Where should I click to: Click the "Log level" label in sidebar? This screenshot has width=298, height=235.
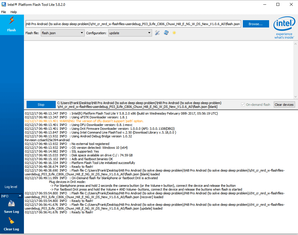(11, 187)
